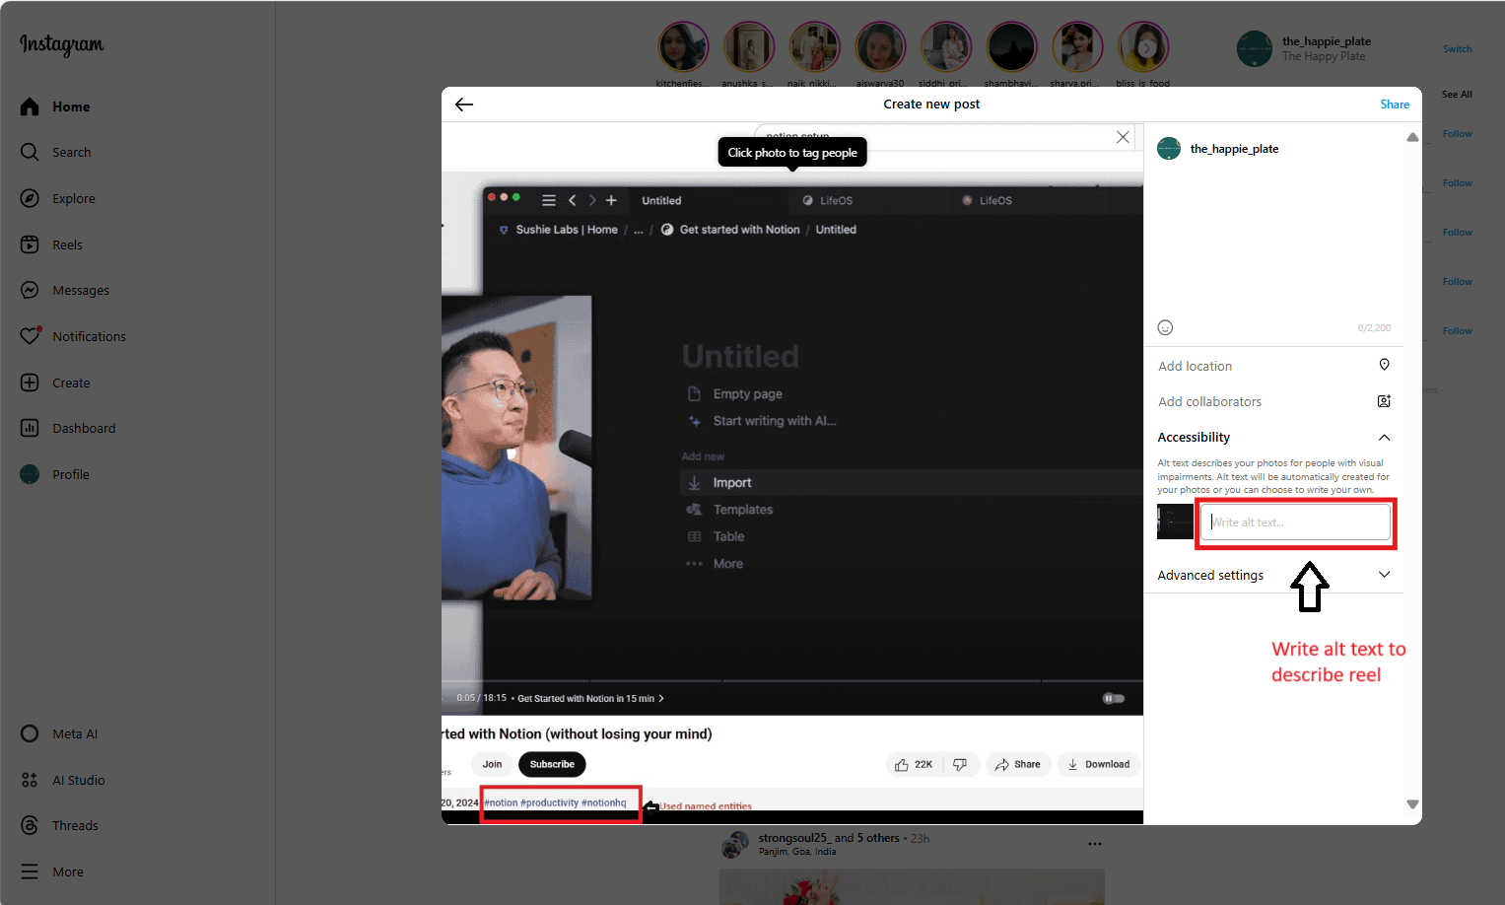
Task: Open the emoji picker smiley icon
Action: 1165,327
